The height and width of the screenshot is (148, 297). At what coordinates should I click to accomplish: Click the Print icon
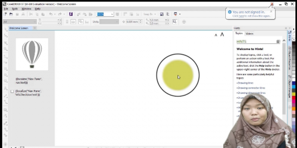[23, 14]
